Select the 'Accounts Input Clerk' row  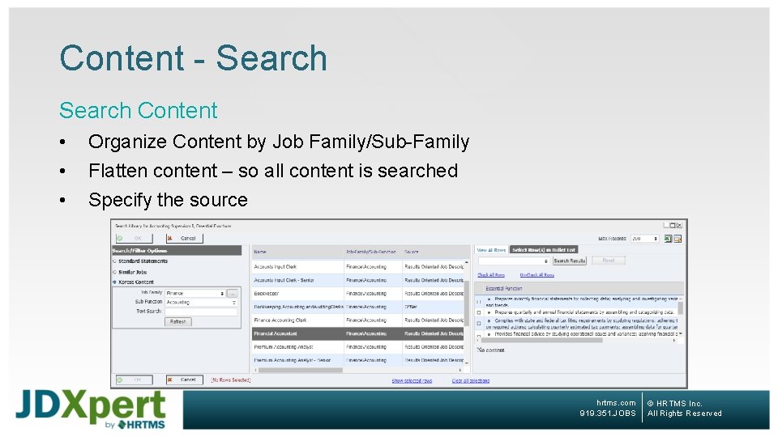(357, 266)
